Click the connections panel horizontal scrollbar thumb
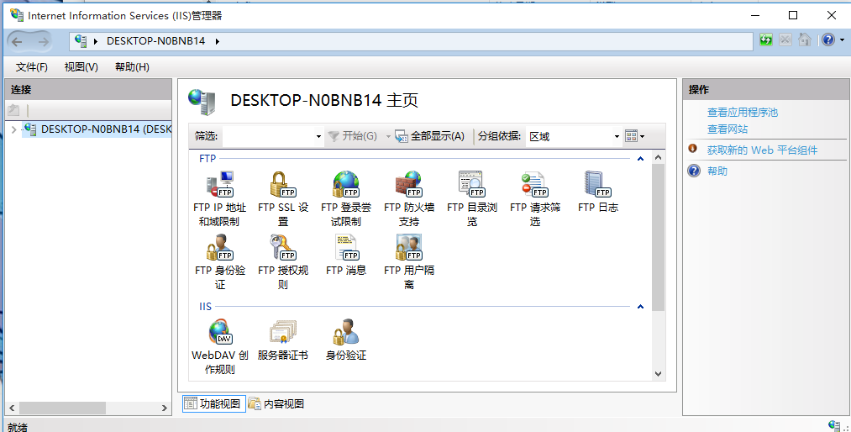This screenshot has height=432, width=851. pyautogui.click(x=60, y=408)
